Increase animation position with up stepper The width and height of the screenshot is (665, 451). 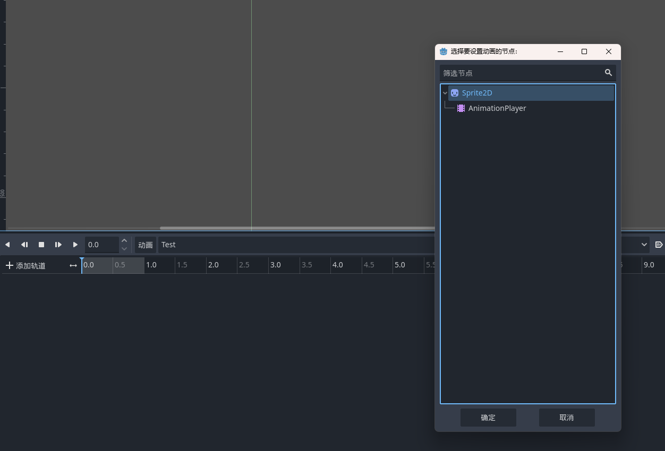coord(124,240)
